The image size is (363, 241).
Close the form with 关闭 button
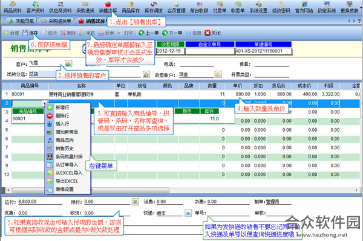[212, 33]
